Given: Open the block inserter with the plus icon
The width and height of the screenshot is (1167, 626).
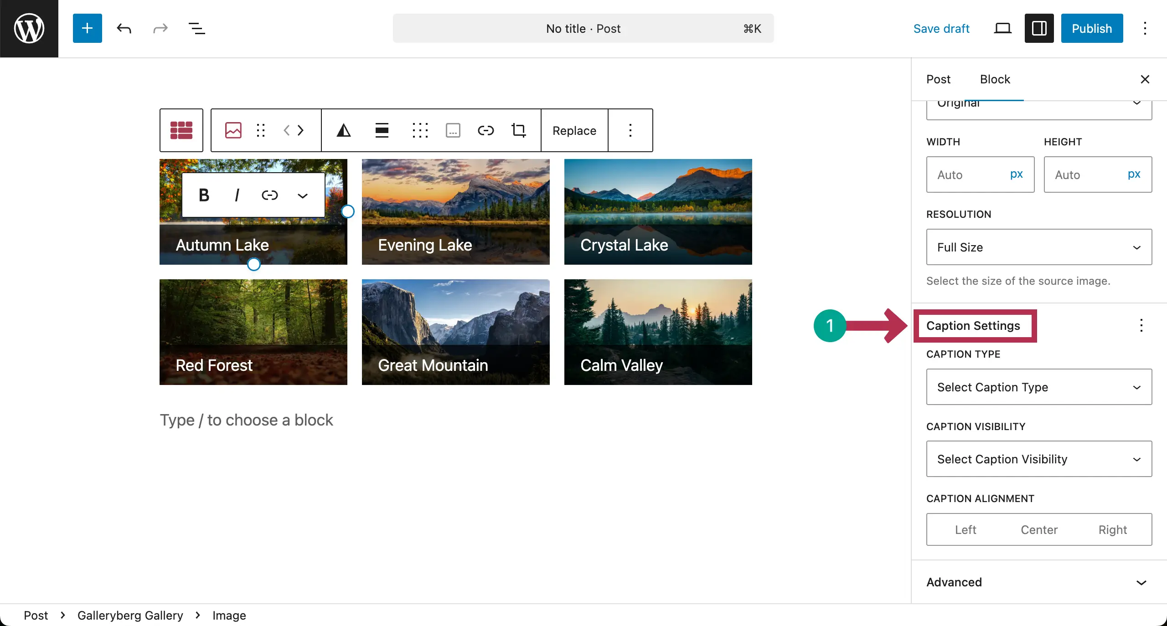Looking at the screenshot, I should [87, 28].
